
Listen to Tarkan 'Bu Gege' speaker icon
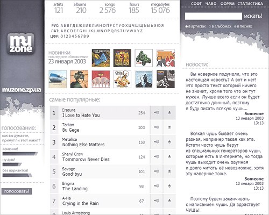pyautogui.click(x=157, y=127)
